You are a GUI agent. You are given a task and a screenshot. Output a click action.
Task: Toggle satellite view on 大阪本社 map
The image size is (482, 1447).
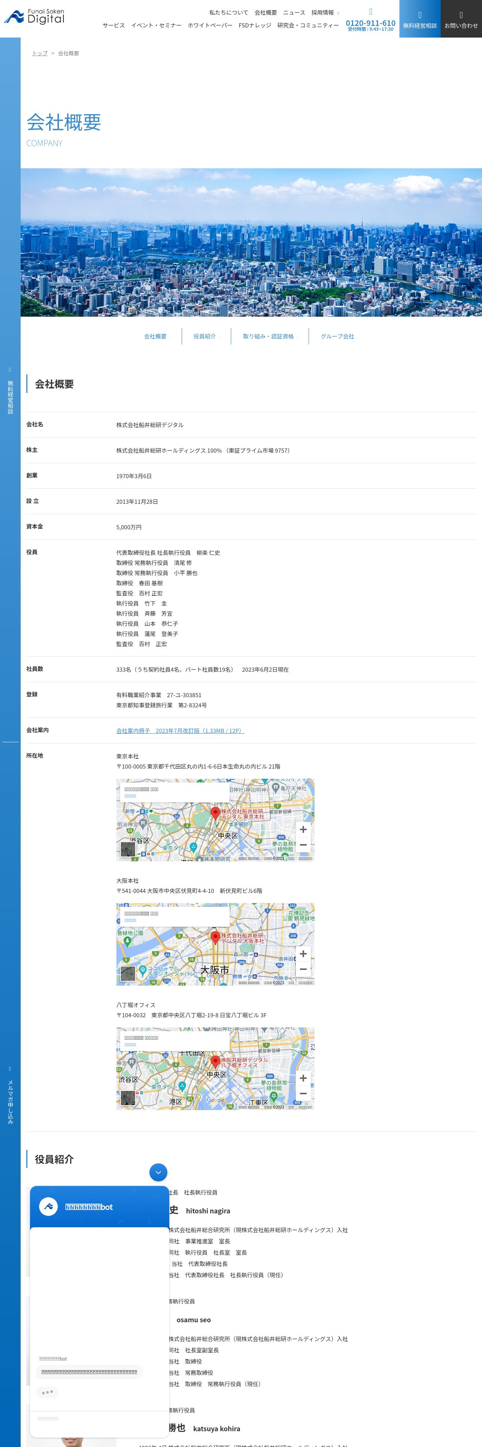coord(128,973)
